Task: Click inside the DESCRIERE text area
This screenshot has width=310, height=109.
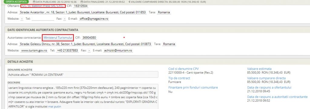Action: click(83, 97)
